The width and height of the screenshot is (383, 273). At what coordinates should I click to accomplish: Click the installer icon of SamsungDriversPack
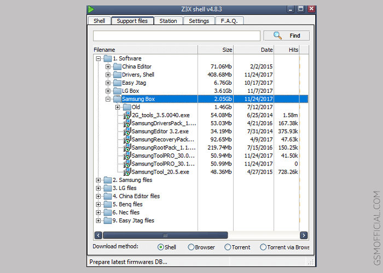pyautogui.click(x=127, y=123)
